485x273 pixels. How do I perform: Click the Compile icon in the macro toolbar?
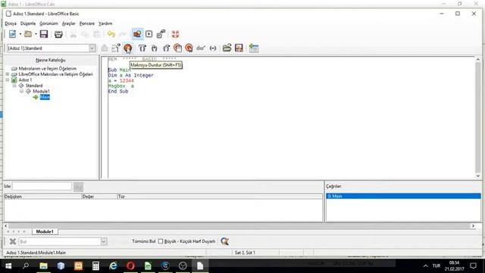click(105, 48)
